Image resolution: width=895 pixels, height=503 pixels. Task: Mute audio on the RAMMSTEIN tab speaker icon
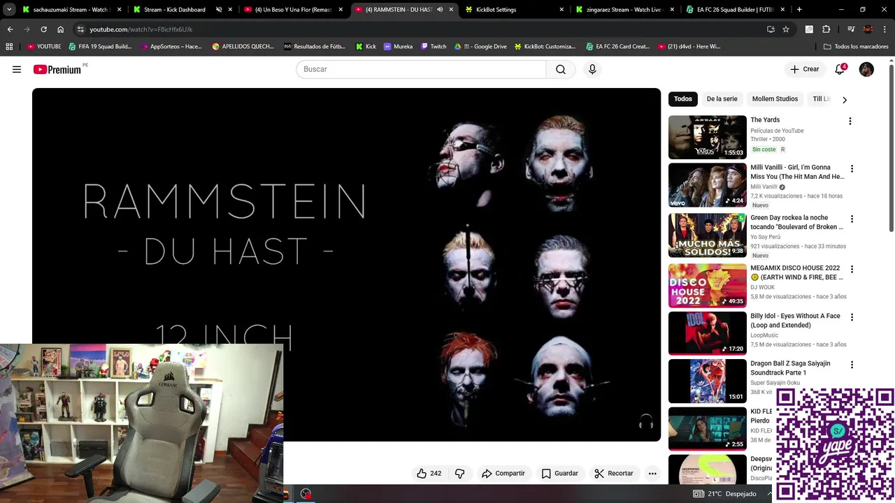point(440,10)
